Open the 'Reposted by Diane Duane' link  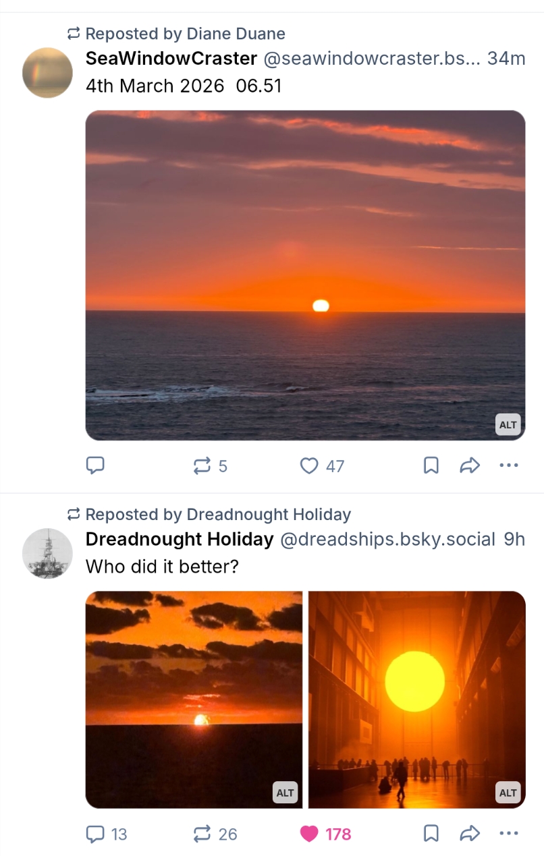pos(185,34)
